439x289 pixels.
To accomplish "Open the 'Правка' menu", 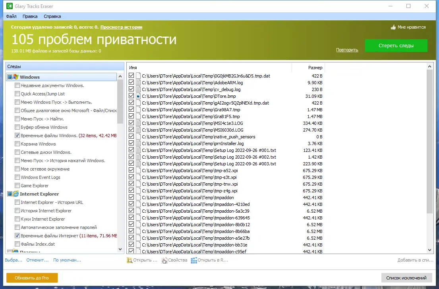I will (30, 16).
